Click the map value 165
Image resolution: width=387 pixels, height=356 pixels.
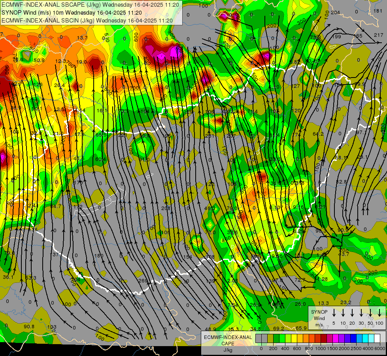pyautogui.click(x=358, y=36)
